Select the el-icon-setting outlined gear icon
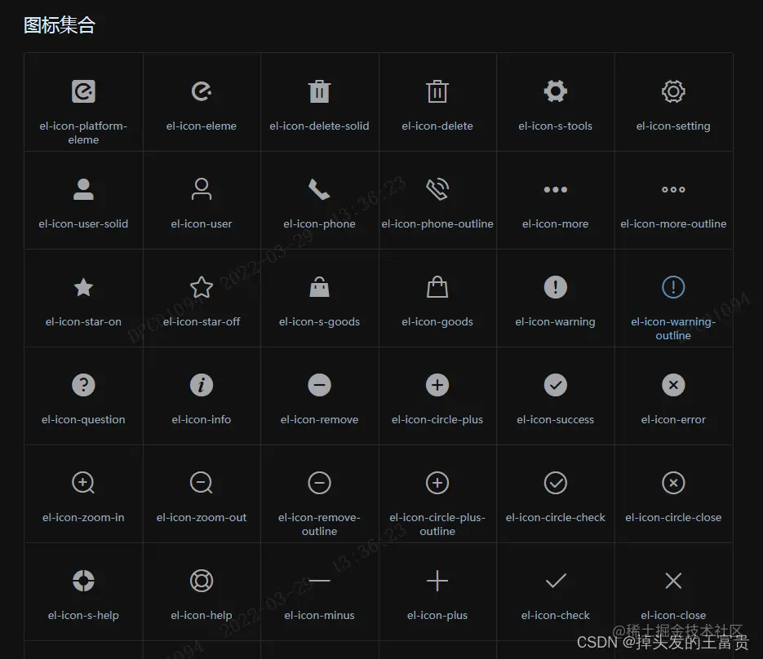Screen dimensions: 763x659 coord(673,91)
